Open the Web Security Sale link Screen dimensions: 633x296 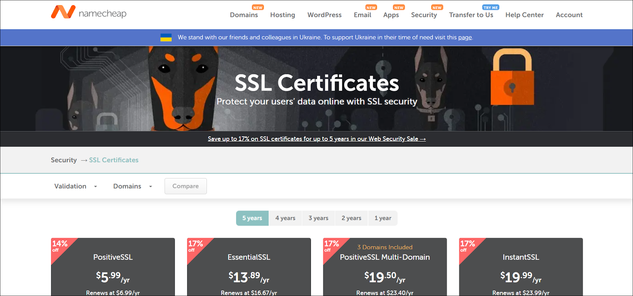tap(316, 139)
